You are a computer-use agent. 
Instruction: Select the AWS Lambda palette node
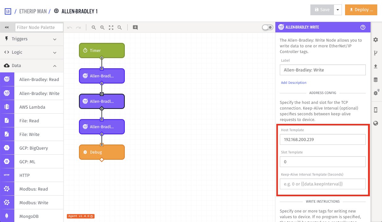[32, 107]
